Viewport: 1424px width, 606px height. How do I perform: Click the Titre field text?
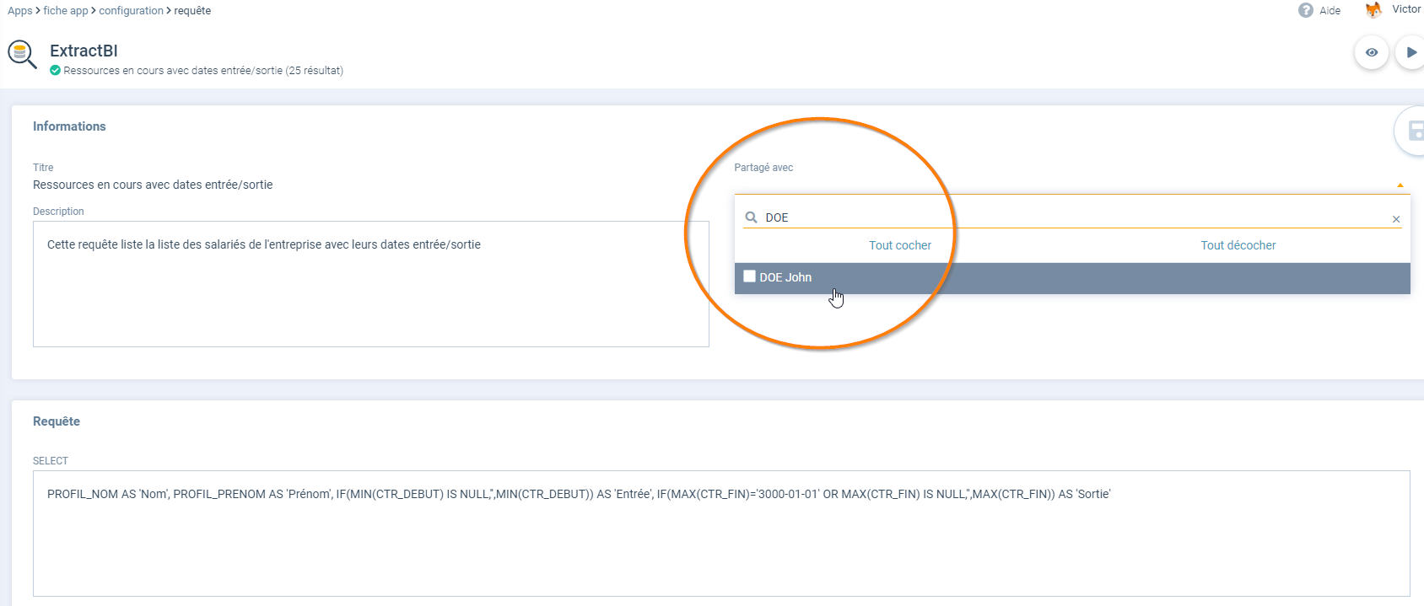(153, 185)
